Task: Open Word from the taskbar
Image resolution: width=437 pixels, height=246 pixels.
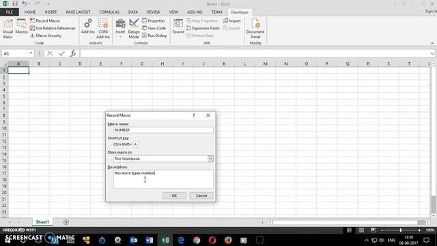Action: click(149, 240)
